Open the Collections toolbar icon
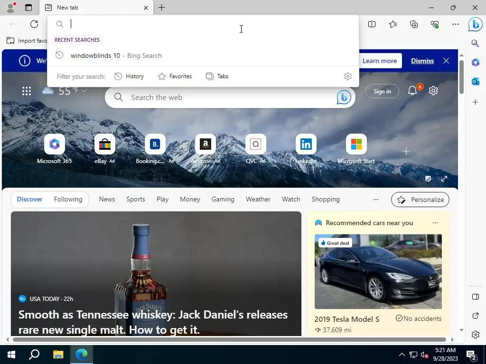 point(414,24)
